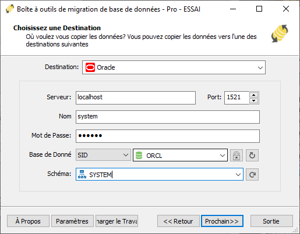Screen dimensions: 300x234
Task: Click the Schéma text showing SYSTEM
Action: point(100,175)
